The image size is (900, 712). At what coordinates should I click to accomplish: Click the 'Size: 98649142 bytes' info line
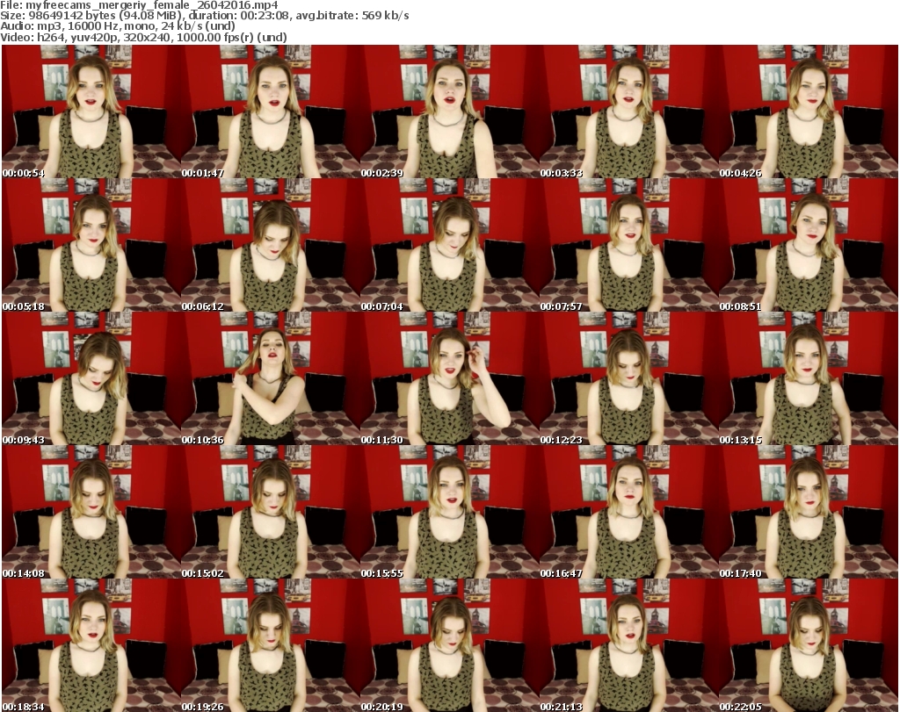pos(204,16)
